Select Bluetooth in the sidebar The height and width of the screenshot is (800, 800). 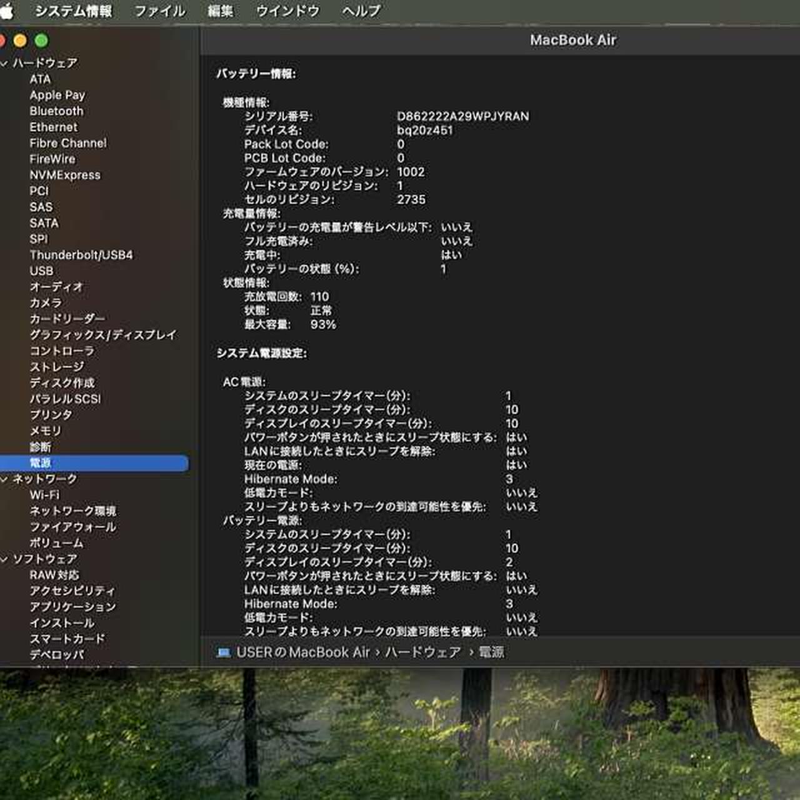56,111
